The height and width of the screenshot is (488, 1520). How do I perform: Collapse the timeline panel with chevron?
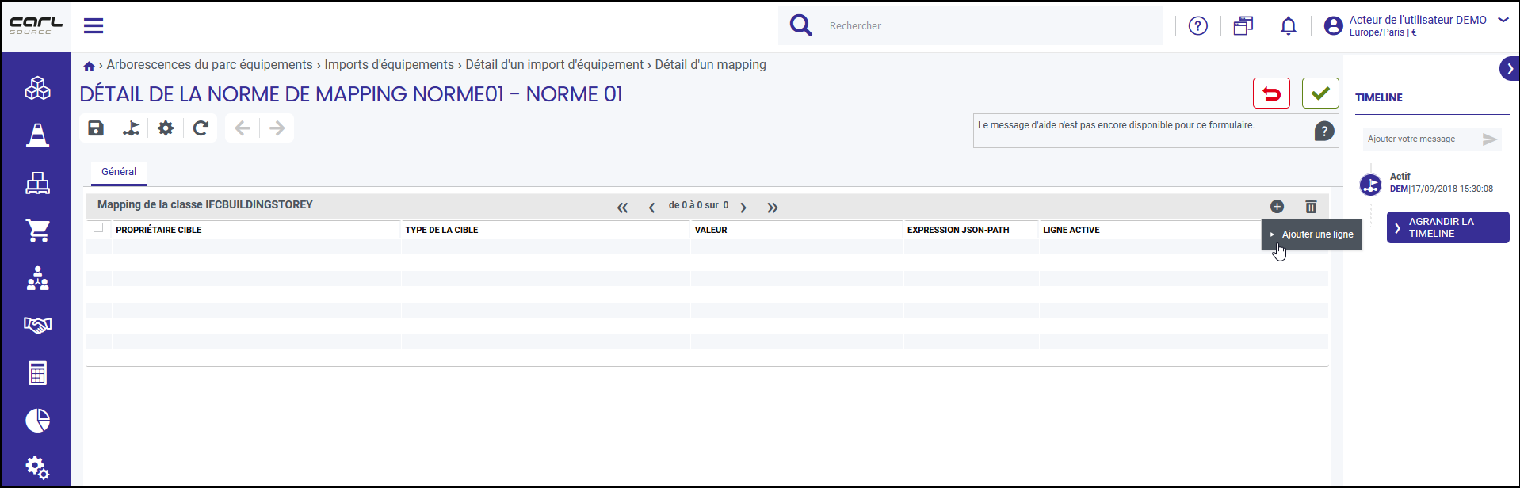[1510, 69]
